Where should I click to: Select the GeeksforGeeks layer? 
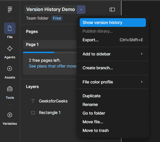click(53, 101)
